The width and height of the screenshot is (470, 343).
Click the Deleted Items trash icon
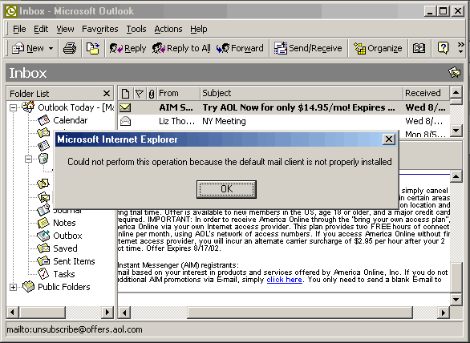click(x=44, y=159)
